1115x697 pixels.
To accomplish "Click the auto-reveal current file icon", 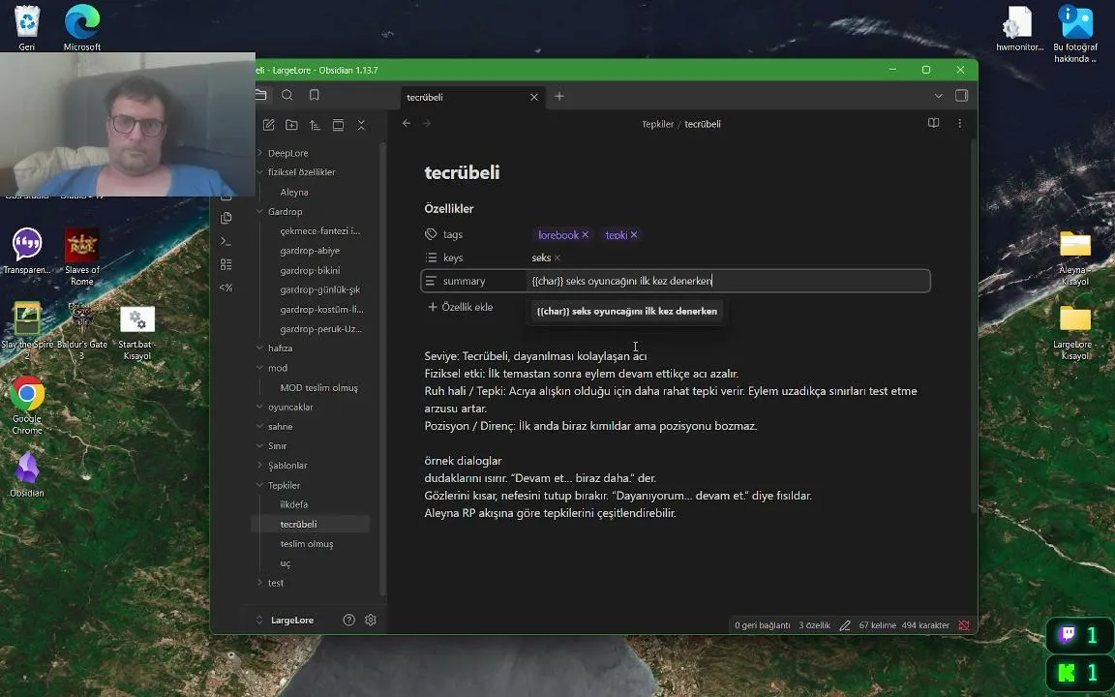I will (x=339, y=125).
